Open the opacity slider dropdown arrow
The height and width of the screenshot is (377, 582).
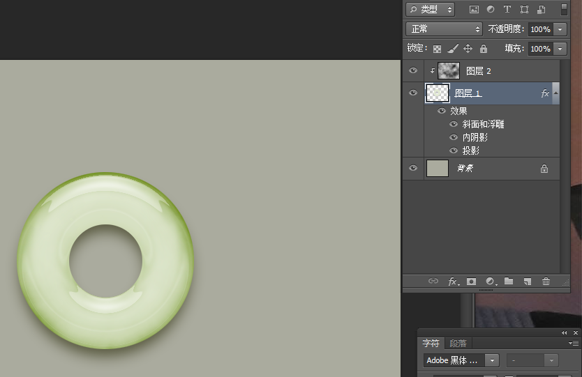pyautogui.click(x=560, y=29)
